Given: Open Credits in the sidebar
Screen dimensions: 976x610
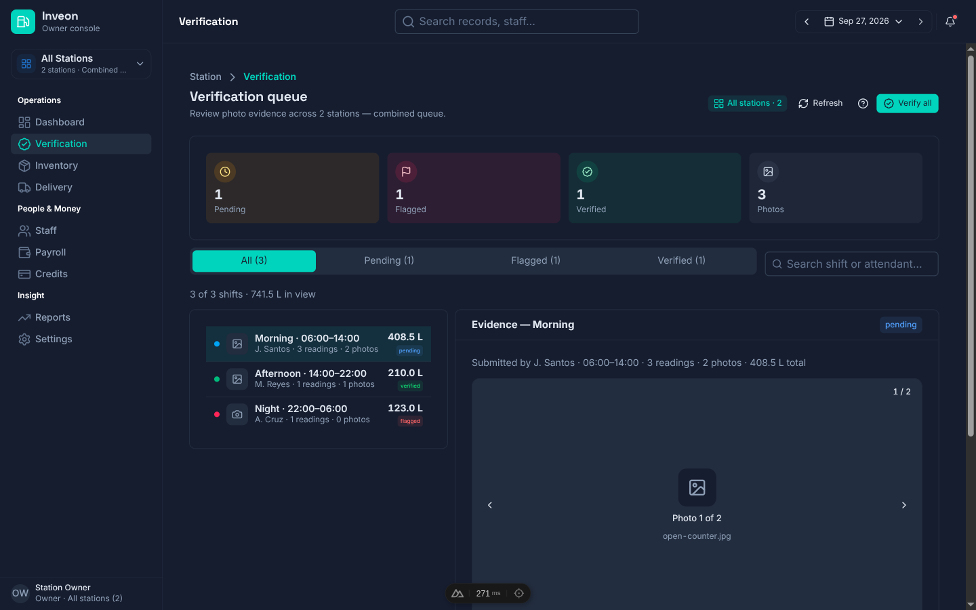Looking at the screenshot, I should tap(81, 274).
